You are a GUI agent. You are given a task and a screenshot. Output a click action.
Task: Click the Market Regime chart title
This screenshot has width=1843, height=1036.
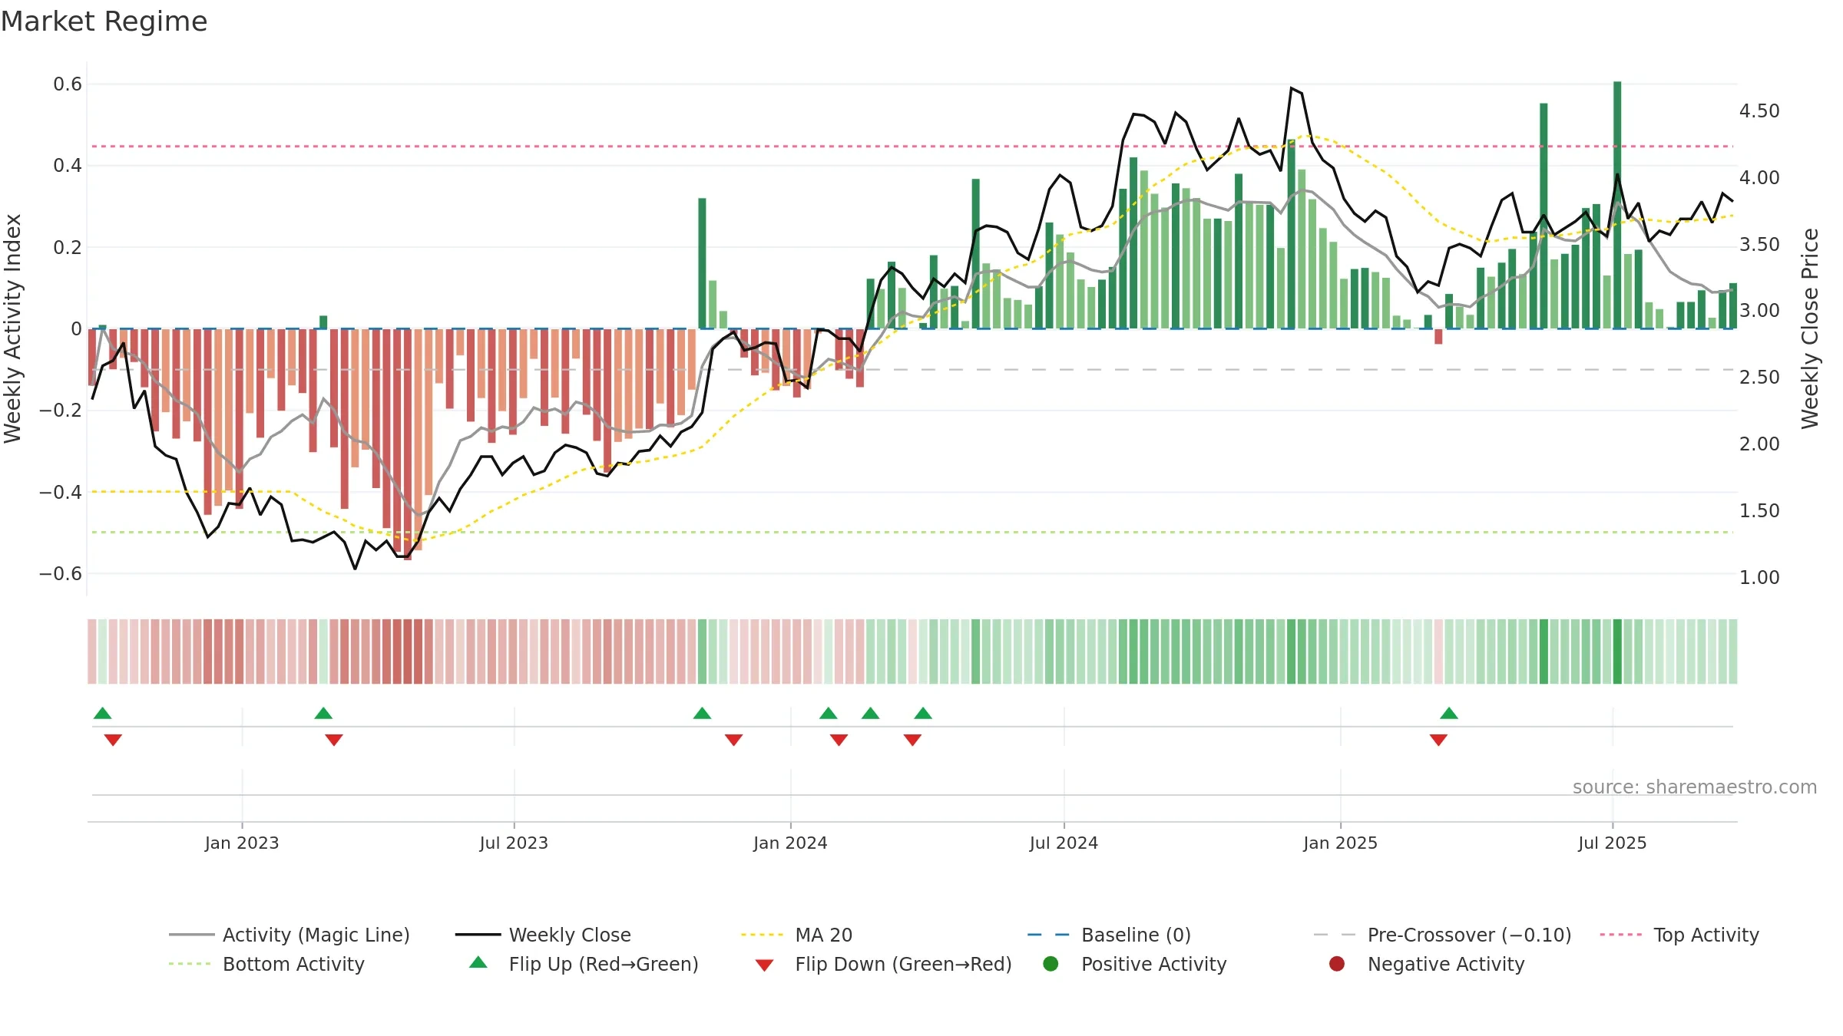point(104,21)
